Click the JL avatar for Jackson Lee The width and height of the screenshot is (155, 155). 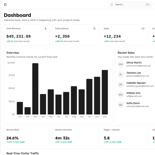pos(121,74)
